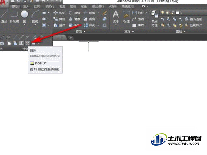Toggle the layer lock padlock icon
207x155 pixels.
coord(172,13)
